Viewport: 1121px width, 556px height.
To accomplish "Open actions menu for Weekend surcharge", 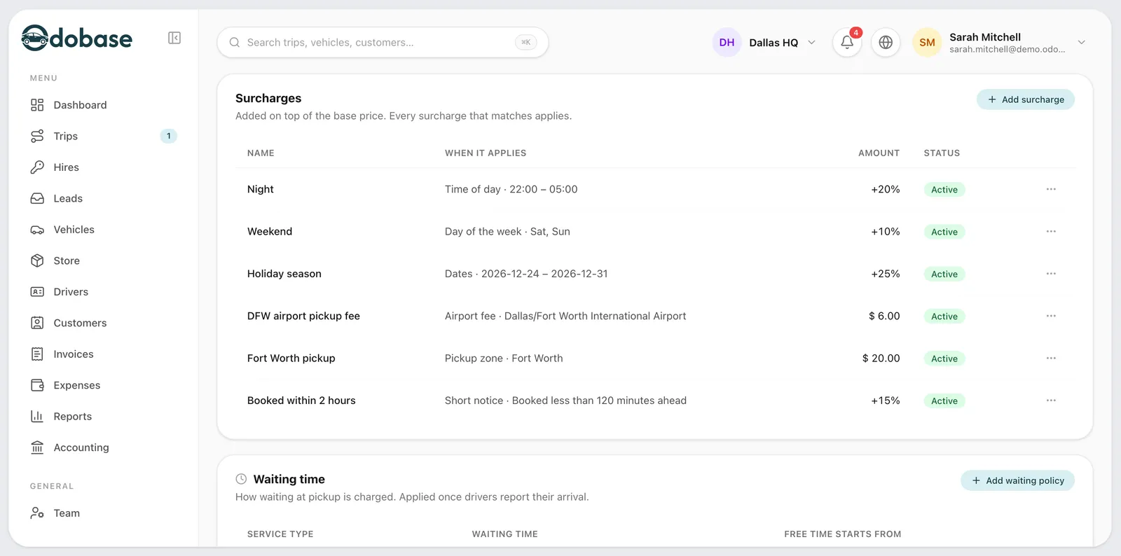I will coord(1051,231).
